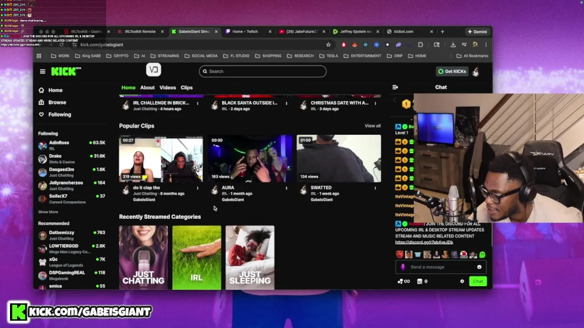Open the CRYPTO bookmarks folder
Viewport: 584px width, 328px height.
point(117,56)
